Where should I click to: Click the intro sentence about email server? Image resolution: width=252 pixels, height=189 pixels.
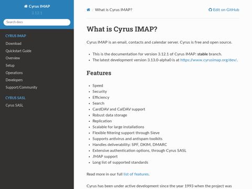(x=159, y=43)
